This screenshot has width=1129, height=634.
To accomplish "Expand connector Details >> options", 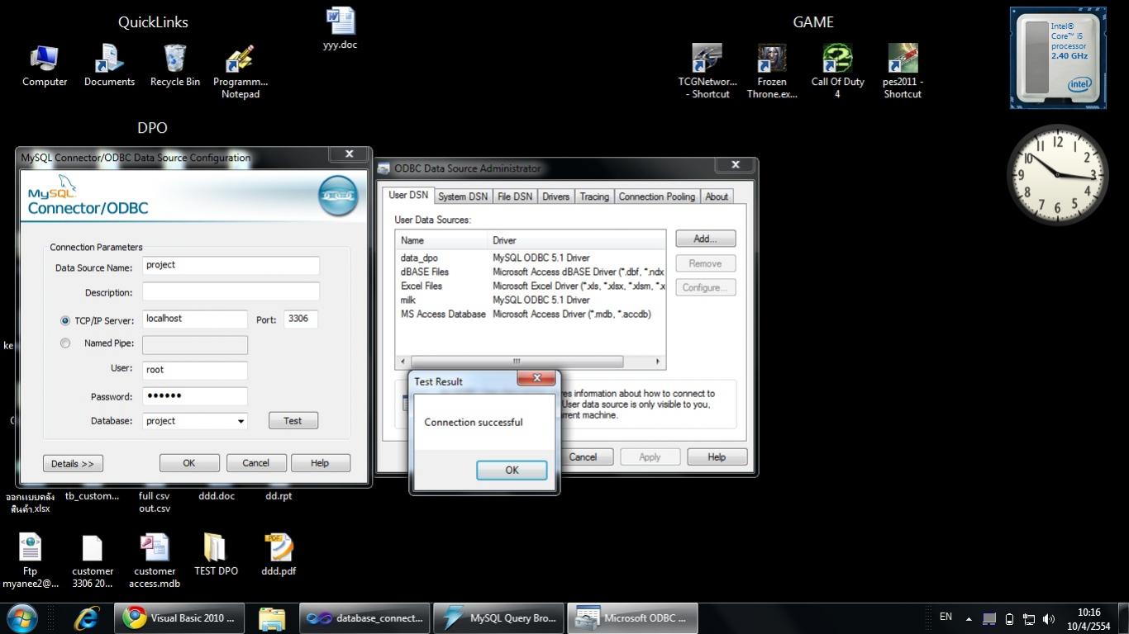I will pos(73,463).
